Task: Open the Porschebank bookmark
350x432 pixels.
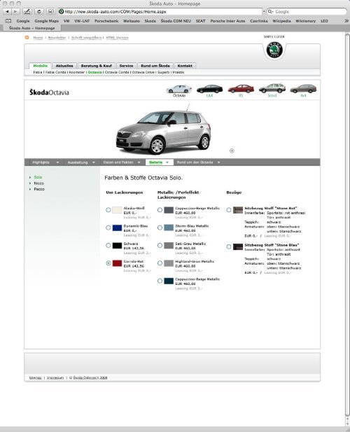Action: 106,21
